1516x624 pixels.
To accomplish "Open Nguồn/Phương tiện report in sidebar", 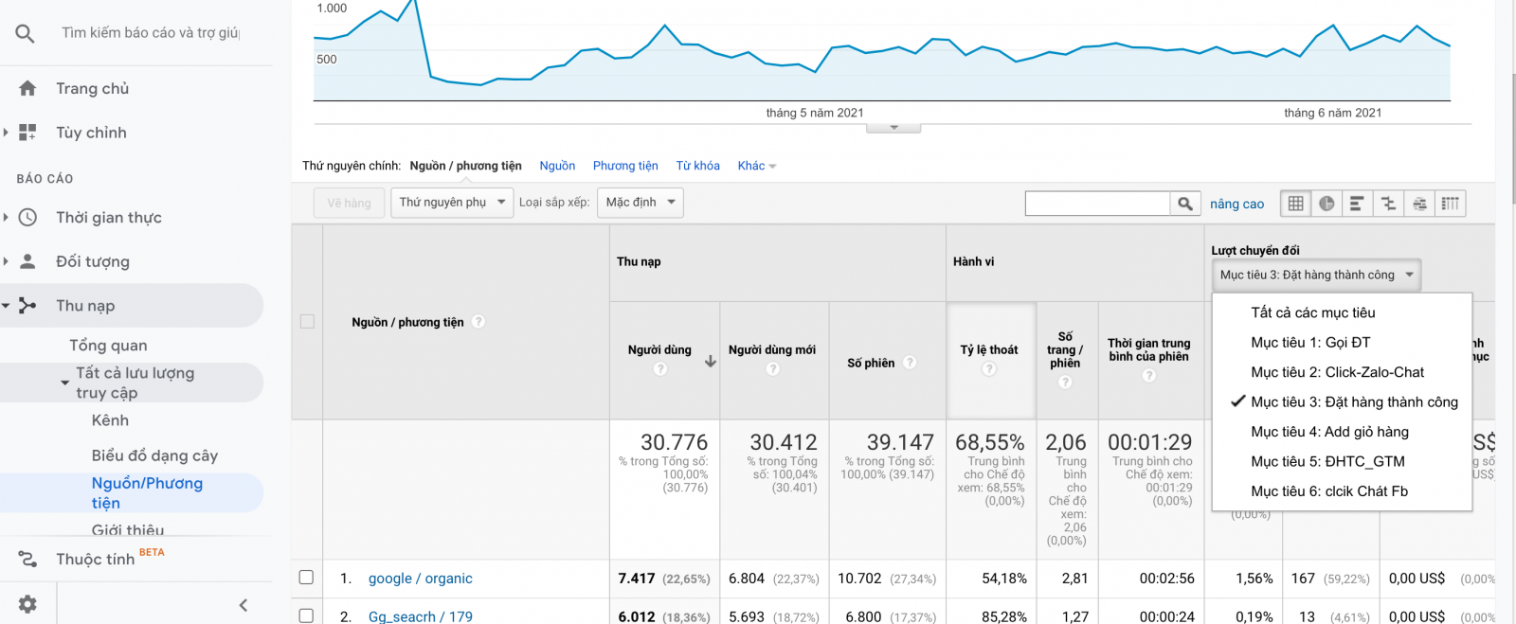I will [147, 492].
